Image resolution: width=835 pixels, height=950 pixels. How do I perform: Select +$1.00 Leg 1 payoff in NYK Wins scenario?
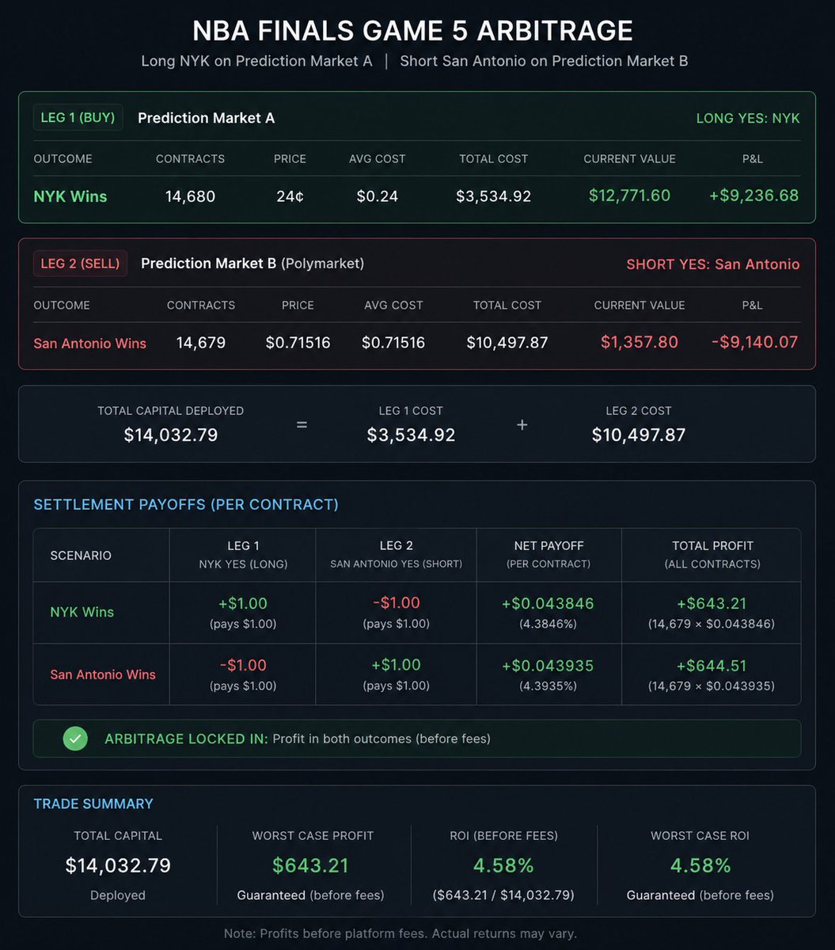point(243,603)
